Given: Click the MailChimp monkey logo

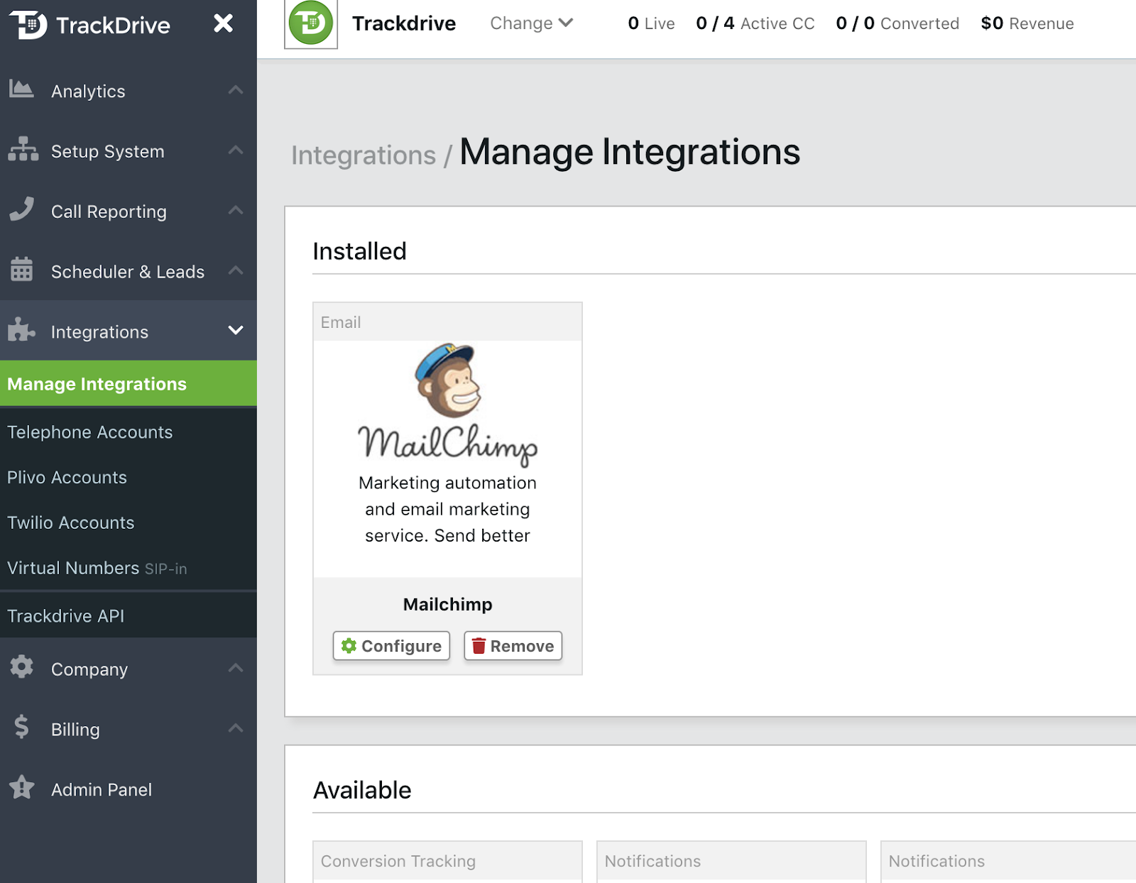Looking at the screenshot, I should pos(447,405).
